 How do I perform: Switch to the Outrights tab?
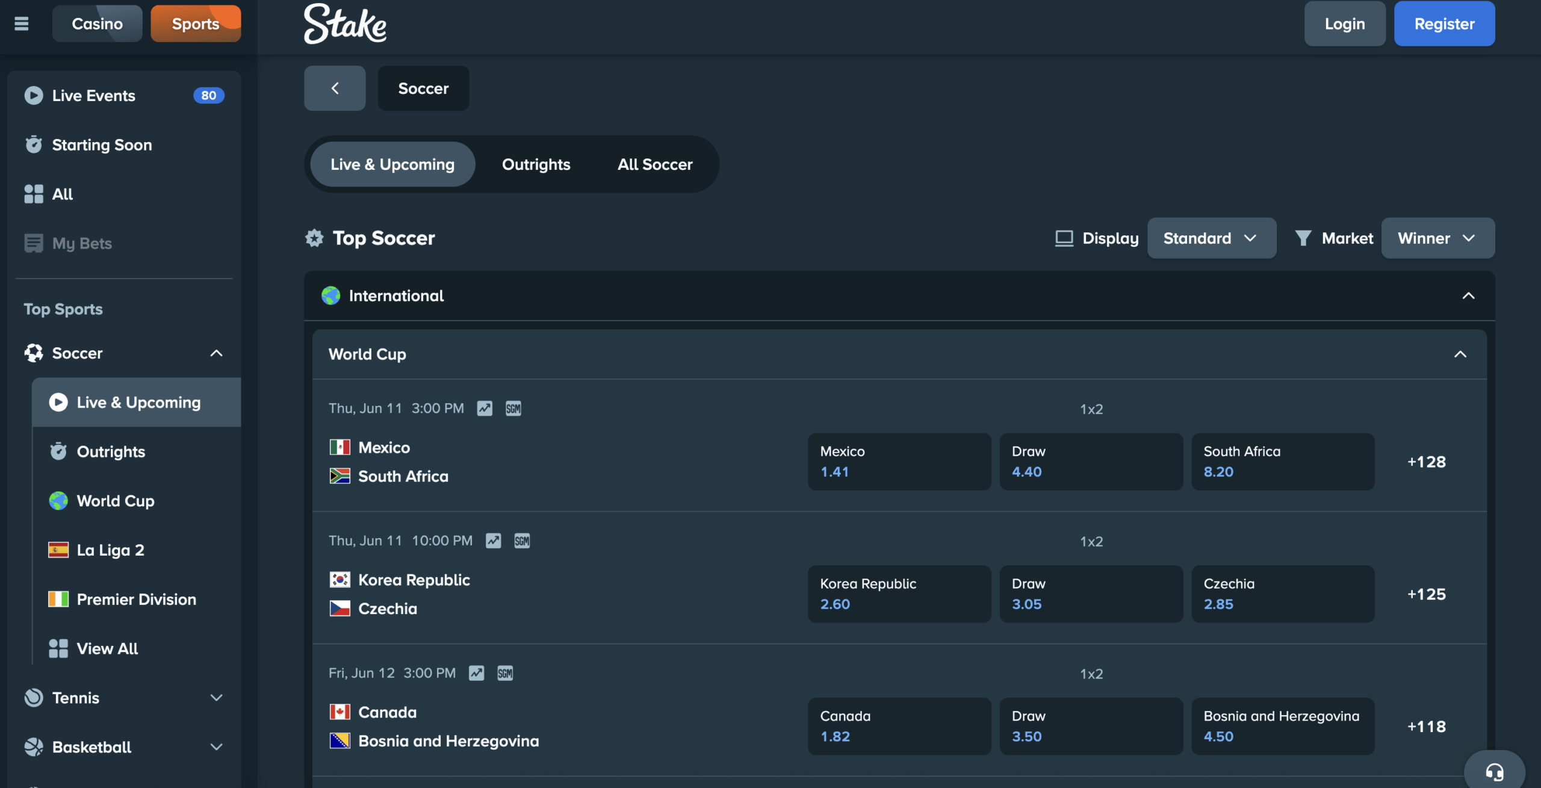click(x=536, y=164)
